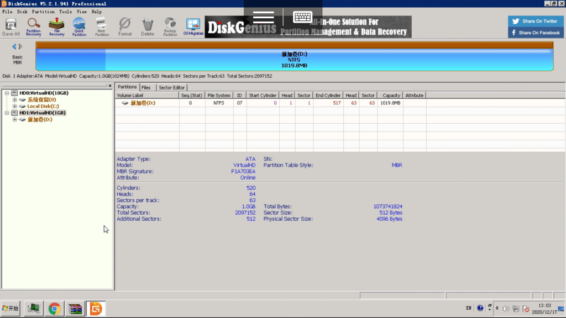Click the New Partition icon
This screenshot has height=318, width=566.
click(x=102, y=27)
